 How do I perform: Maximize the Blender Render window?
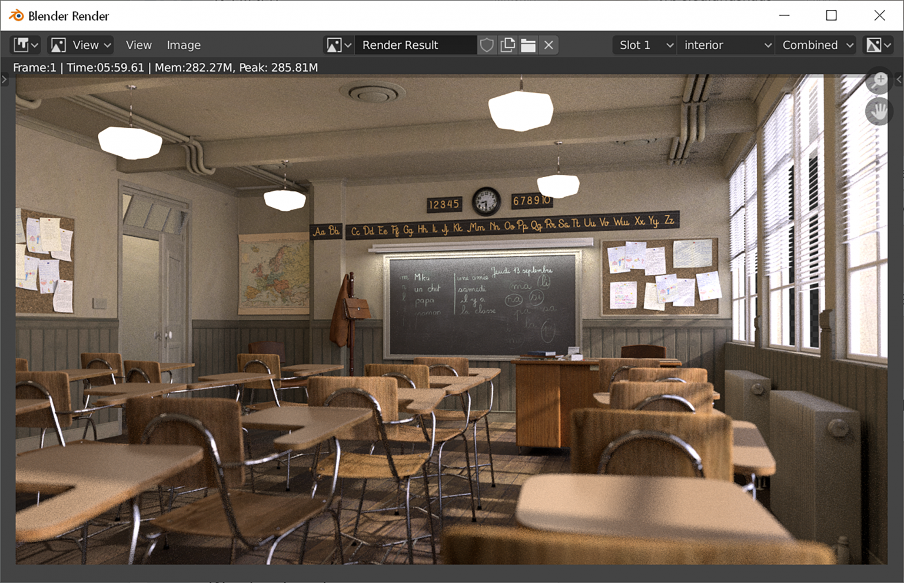click(831, 16)
